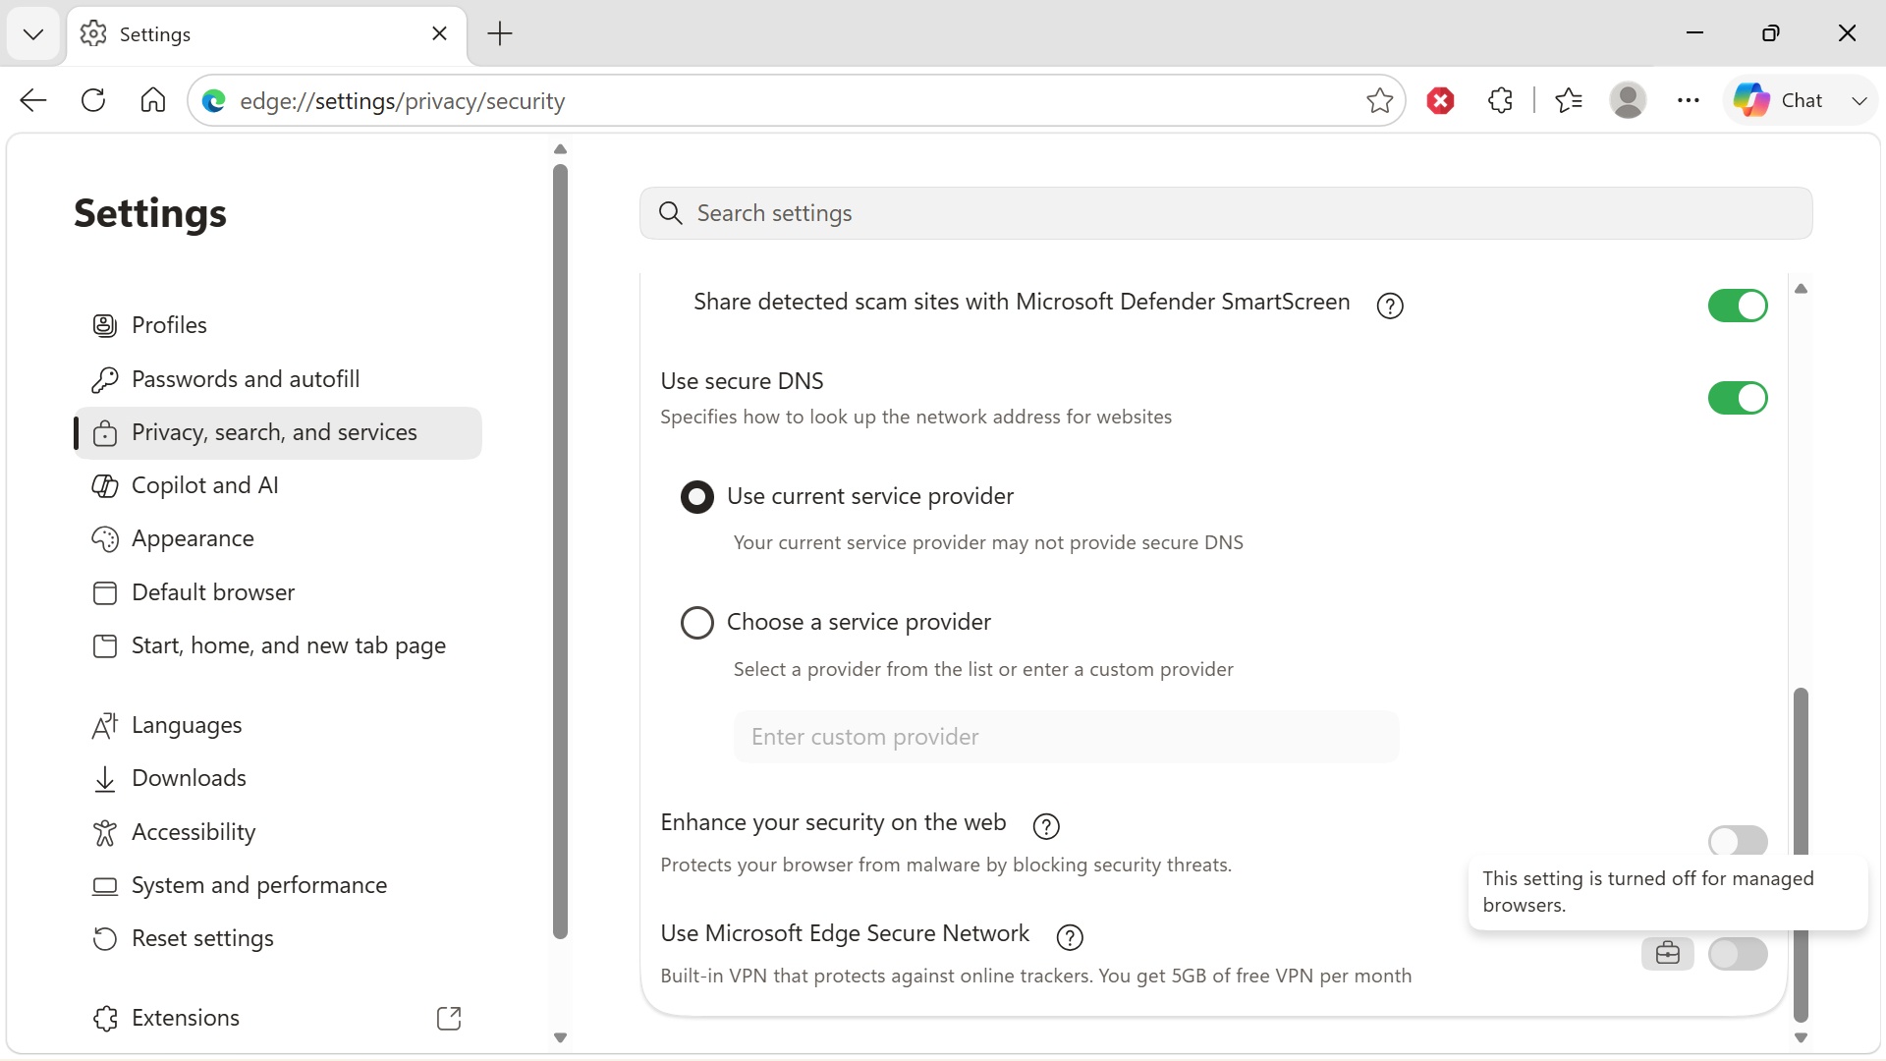Click the sidebar scroll down arrow
This screenshot has width=1886, height=1061.
[560, 1037]
